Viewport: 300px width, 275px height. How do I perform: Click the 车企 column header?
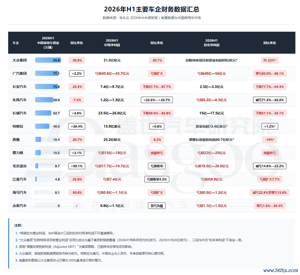tap(16, 43)
